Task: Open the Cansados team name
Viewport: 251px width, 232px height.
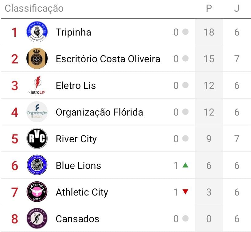Action: click(x=77, y=219)
